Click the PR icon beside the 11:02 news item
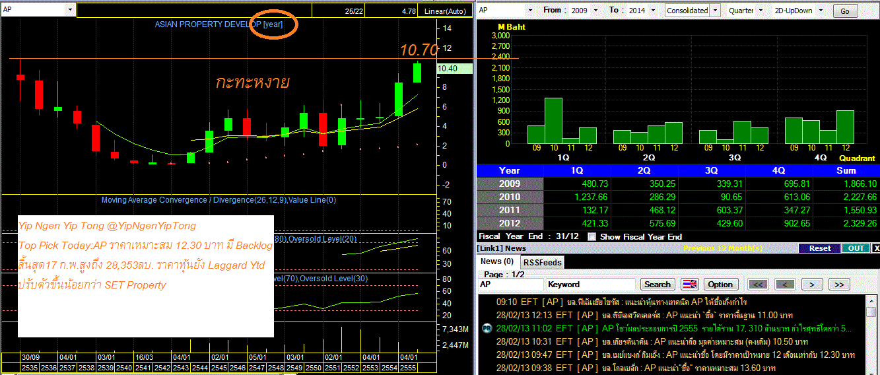 pyautogui.click(x=487, y=328)
